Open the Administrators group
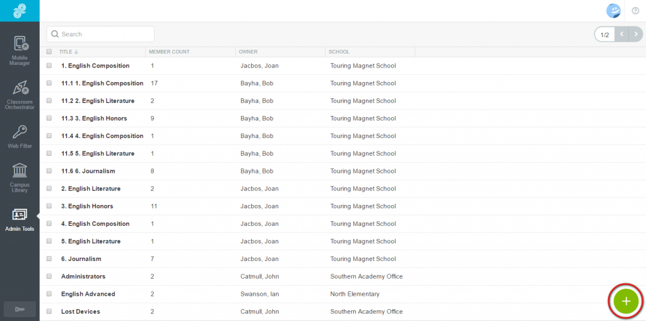Viewport: 646px width, 321px height. click(83, 276)
